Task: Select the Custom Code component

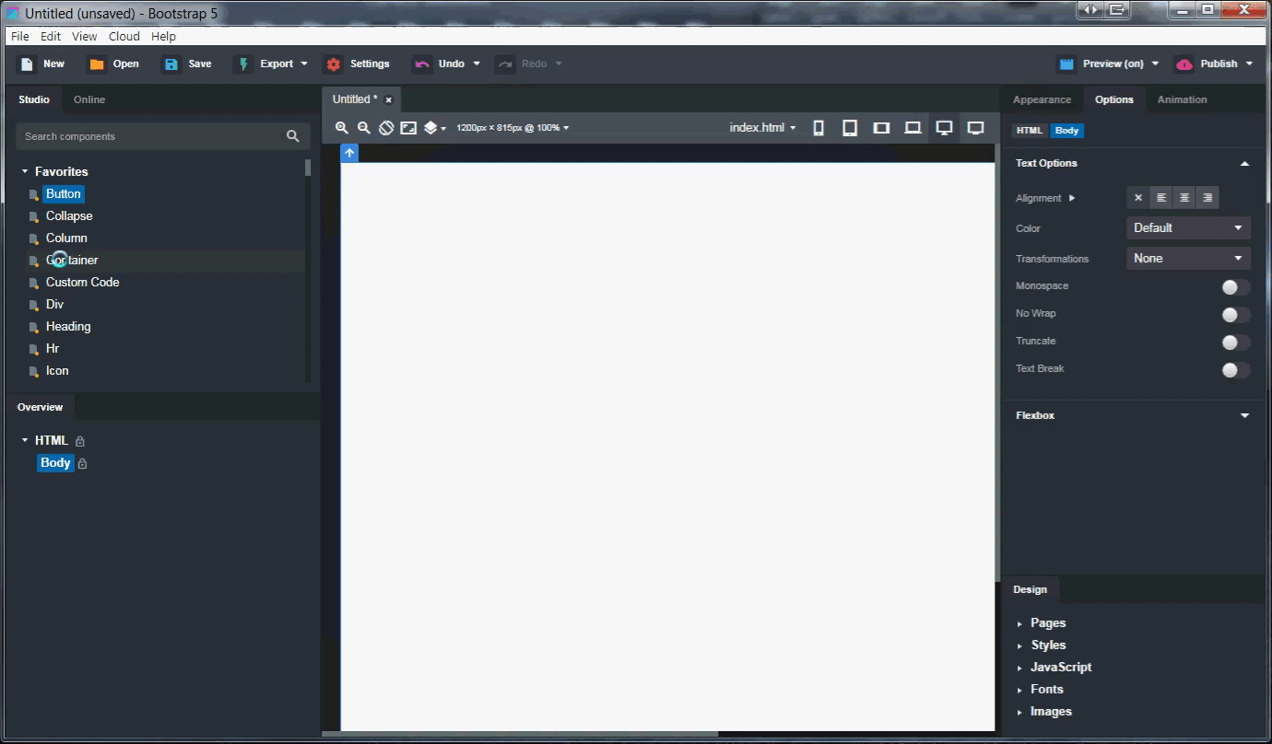Action: pyautogui.click(x=83, y=283)
